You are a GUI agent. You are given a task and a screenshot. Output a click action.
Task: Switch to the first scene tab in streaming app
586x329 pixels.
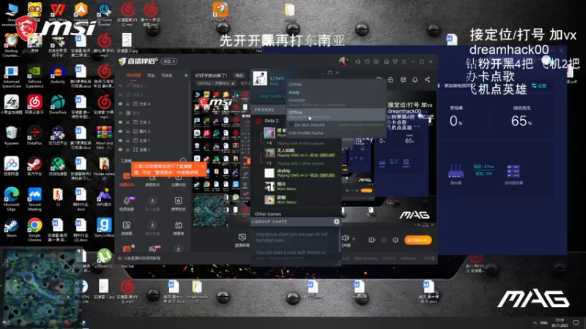(x=133, y=75)
